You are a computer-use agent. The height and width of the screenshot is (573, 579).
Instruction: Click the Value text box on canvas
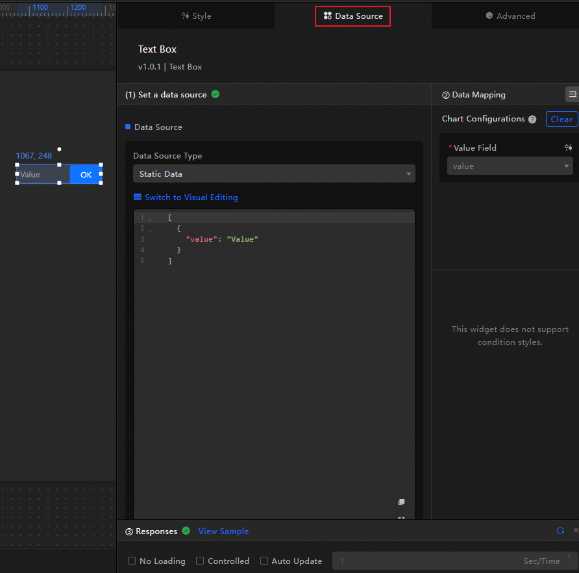[x=43, y=175]
